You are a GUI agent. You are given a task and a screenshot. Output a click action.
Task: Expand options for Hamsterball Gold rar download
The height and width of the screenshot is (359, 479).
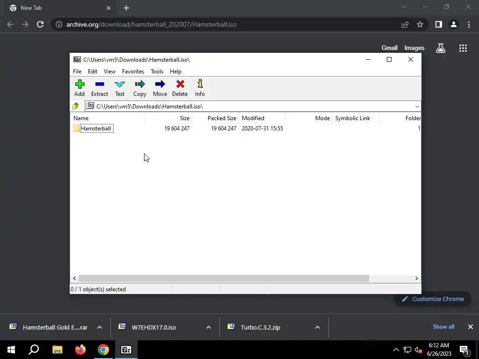point(100,327)
